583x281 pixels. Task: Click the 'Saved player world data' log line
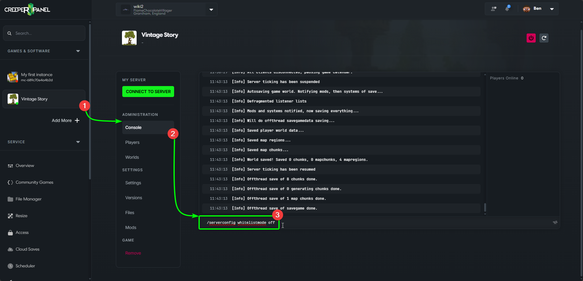[341, 130]
